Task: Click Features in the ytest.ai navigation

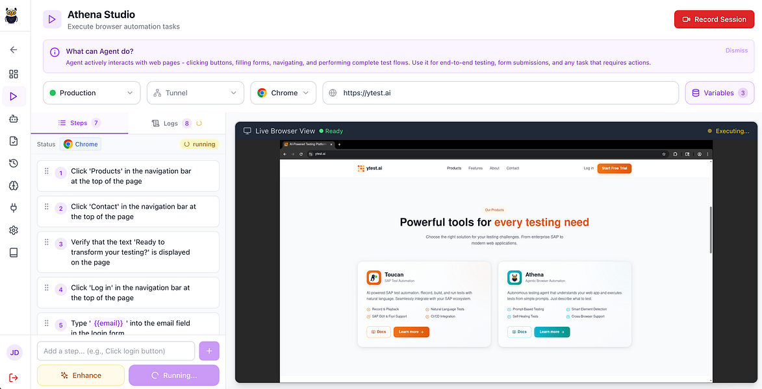Action: tap(476, 169)
